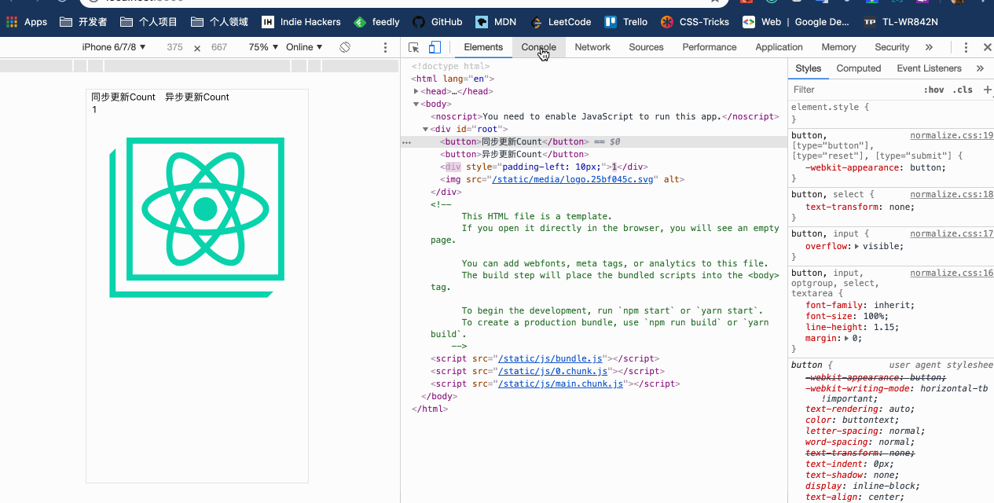Open the Application tab

point(779,47)
